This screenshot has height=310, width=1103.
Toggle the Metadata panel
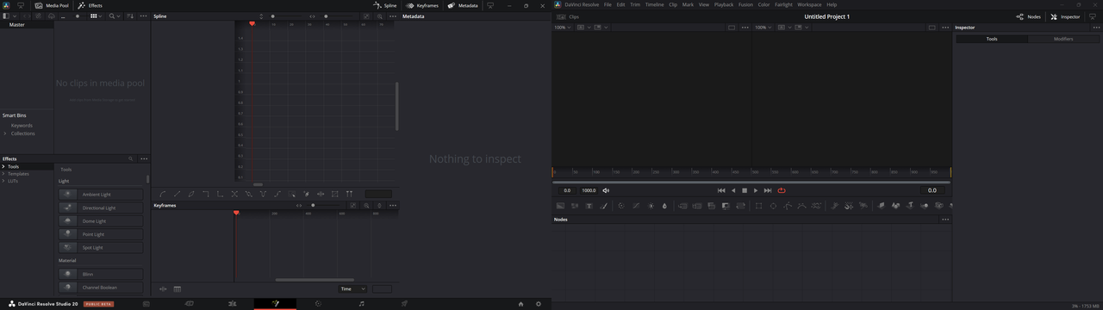pos(462,5)
